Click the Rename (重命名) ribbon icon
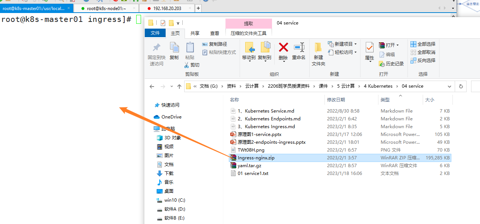This screenshot has height=224, width=480. click(x=299, y=48)
